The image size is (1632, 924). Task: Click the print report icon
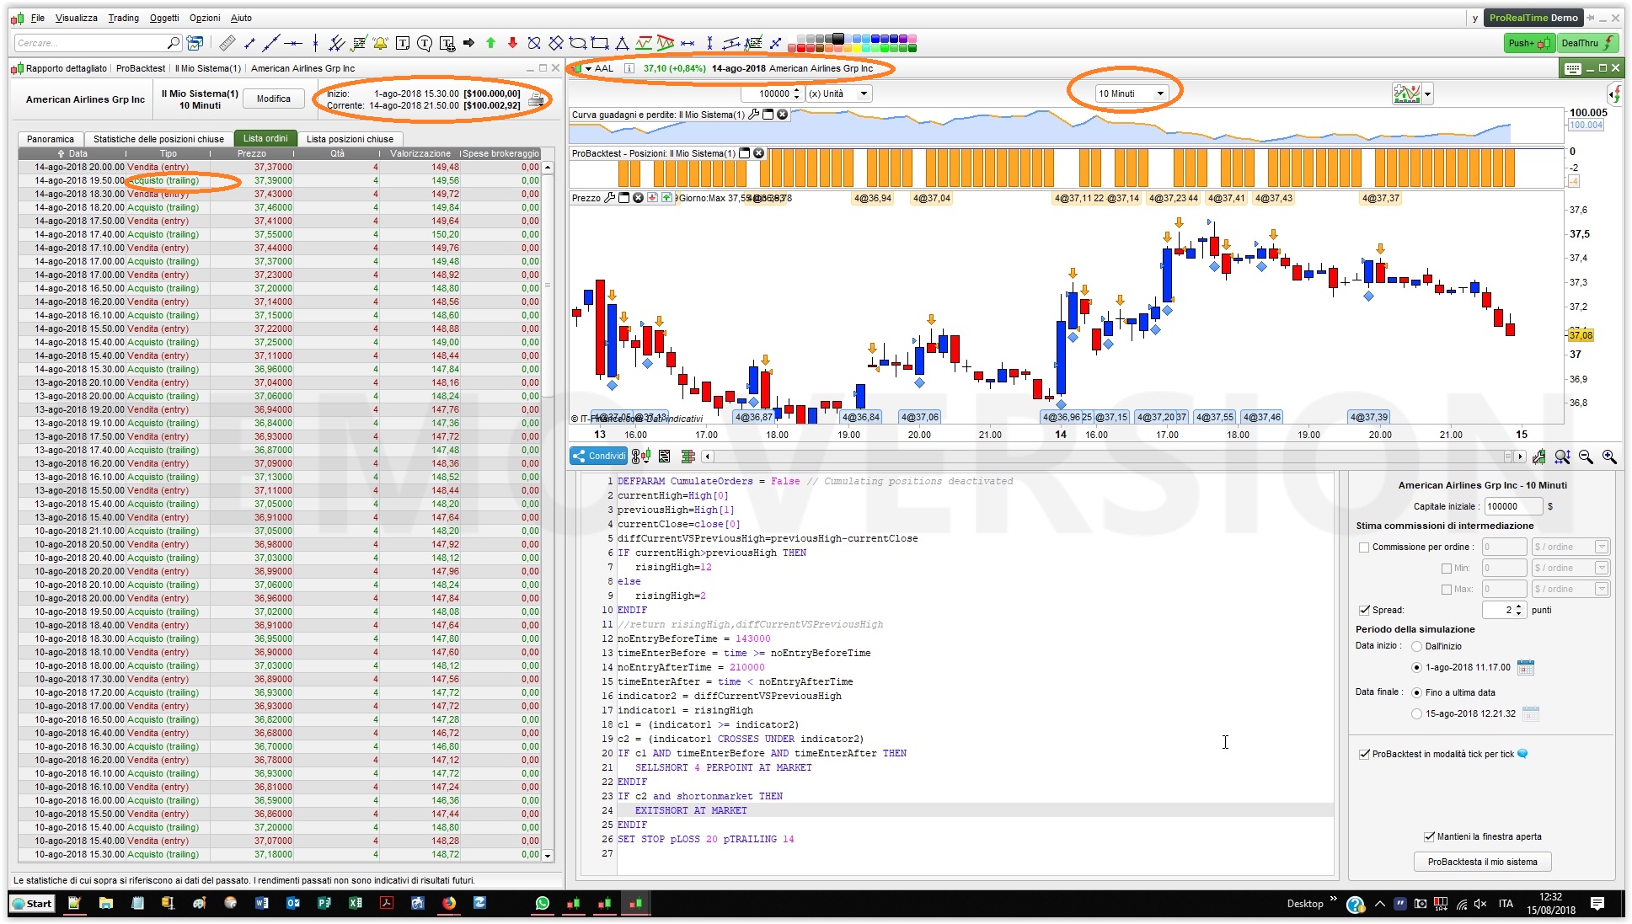pyautogui.click(x=536, y=100)
